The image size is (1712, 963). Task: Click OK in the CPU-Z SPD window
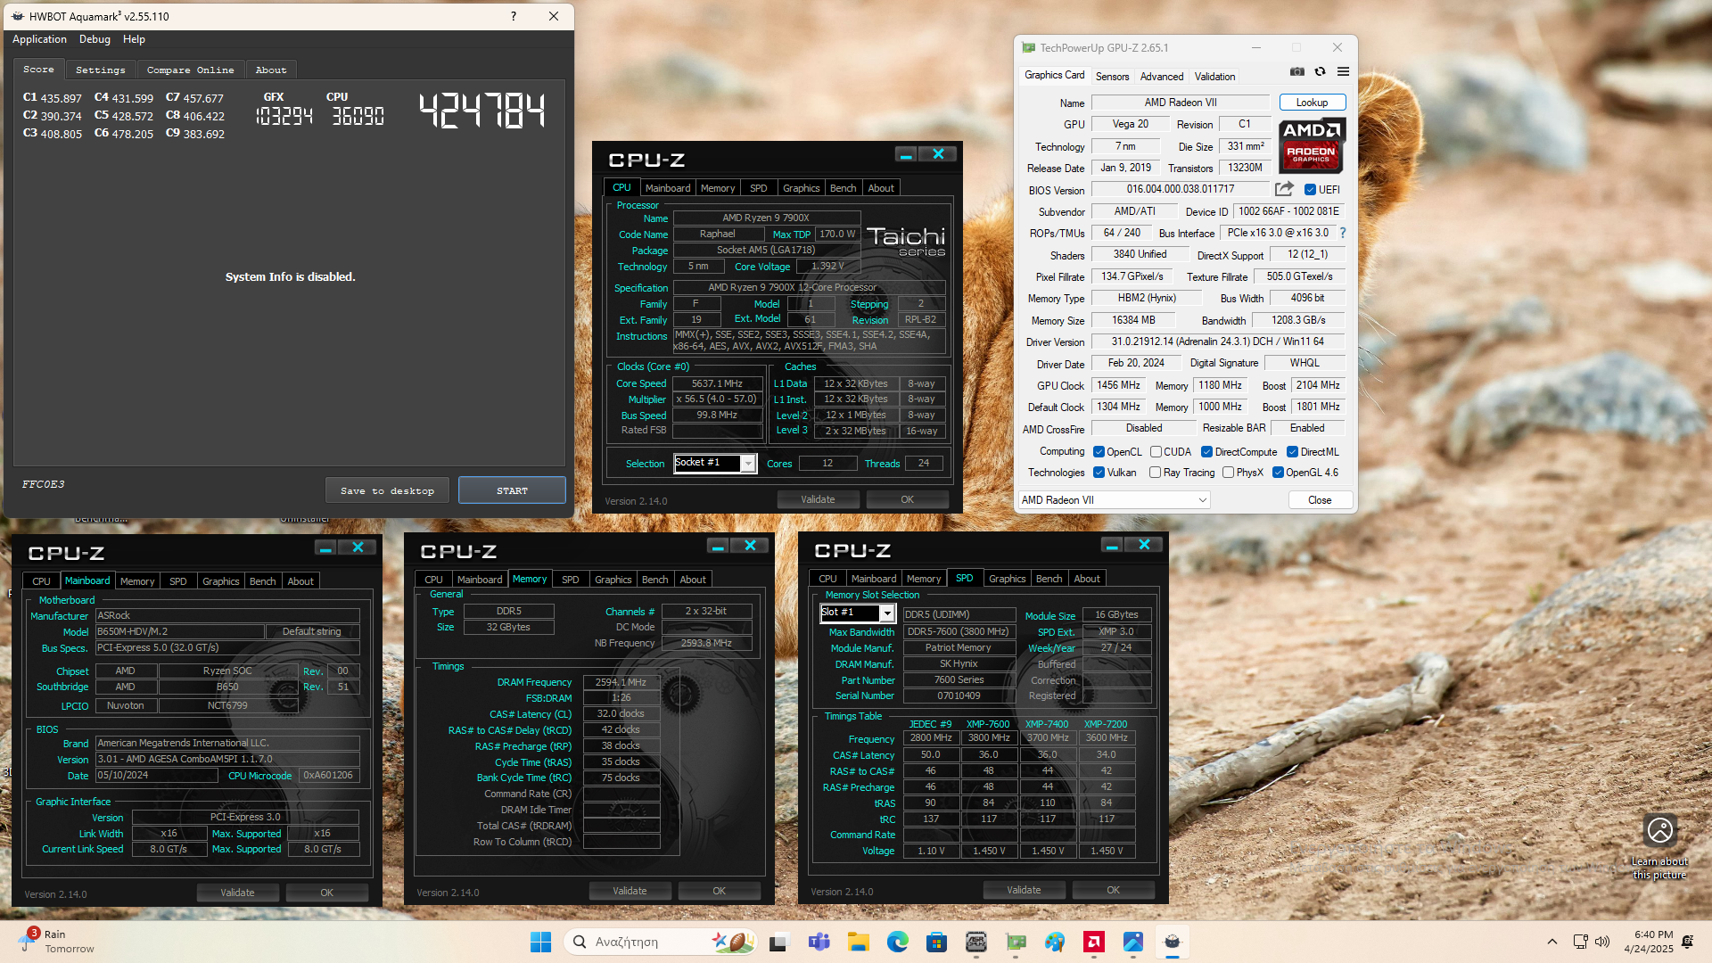pos(1113,890)
